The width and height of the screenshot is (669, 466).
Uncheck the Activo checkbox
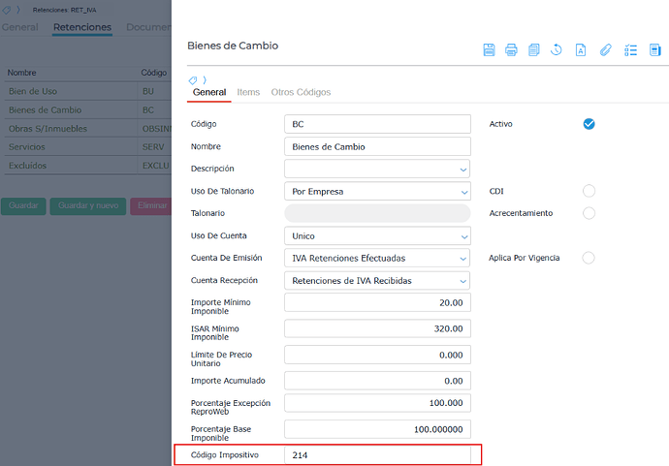click(589, 124)
